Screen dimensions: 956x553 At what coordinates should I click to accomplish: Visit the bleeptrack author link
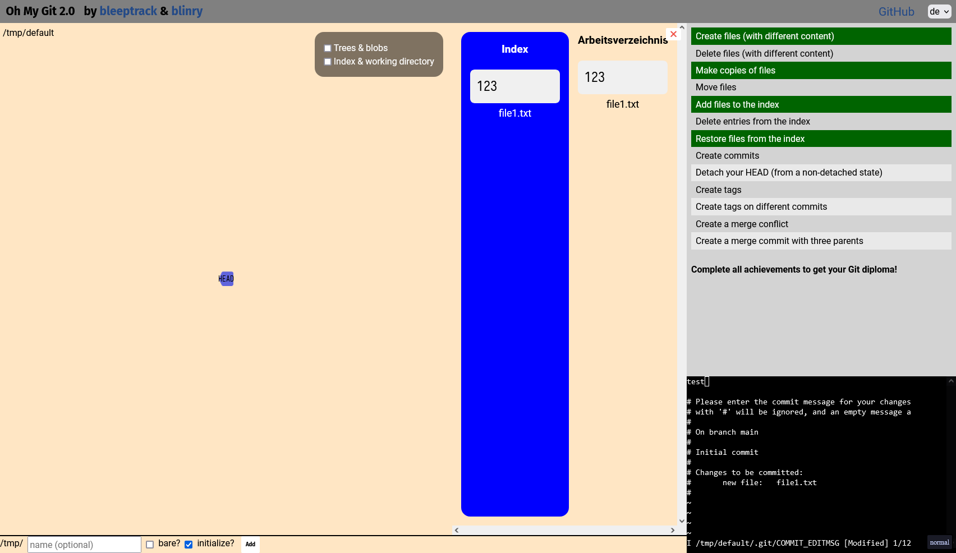[x=128, y=11]
